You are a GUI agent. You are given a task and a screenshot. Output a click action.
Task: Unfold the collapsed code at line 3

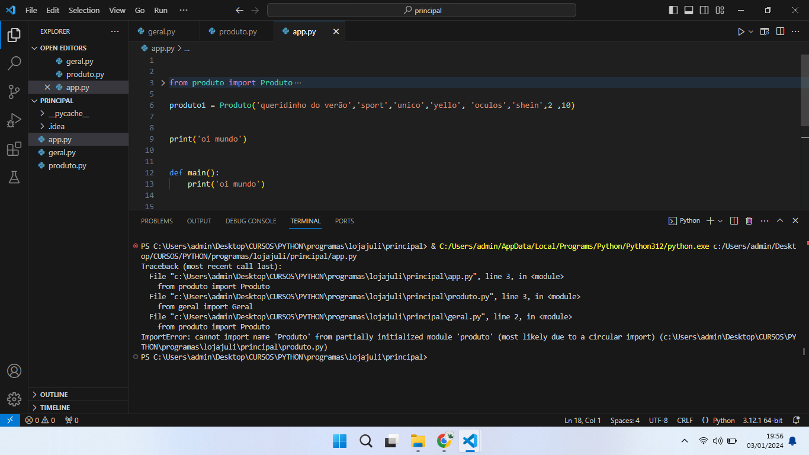pyautogui.click(x=163, y=82)
